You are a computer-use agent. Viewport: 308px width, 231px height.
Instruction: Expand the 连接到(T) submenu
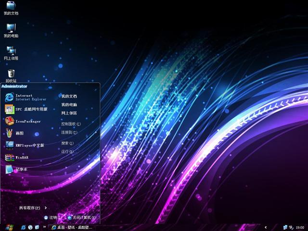69,132
